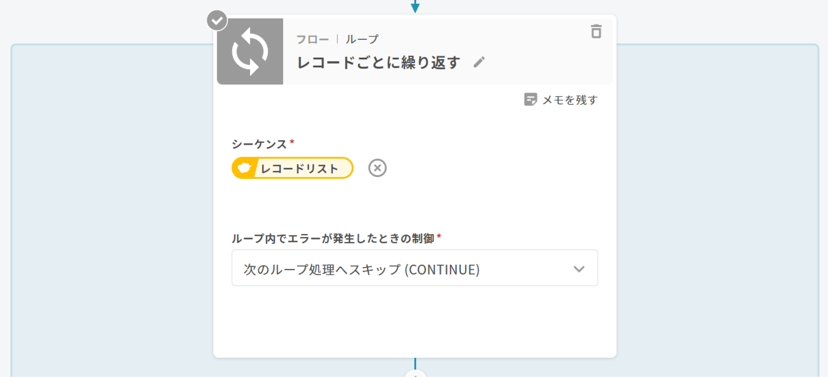Click the シーケンス field label
This screenshot has width=828, height=377.
tap(259, 144)
